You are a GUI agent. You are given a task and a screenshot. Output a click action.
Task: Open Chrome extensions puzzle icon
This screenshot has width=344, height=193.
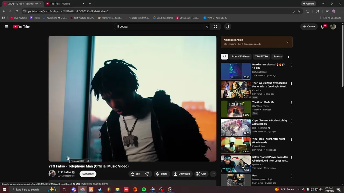tap(308, 11)
